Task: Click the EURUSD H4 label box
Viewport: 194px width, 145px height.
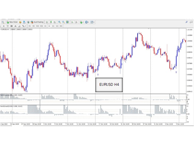Action: tap(109, 85)
